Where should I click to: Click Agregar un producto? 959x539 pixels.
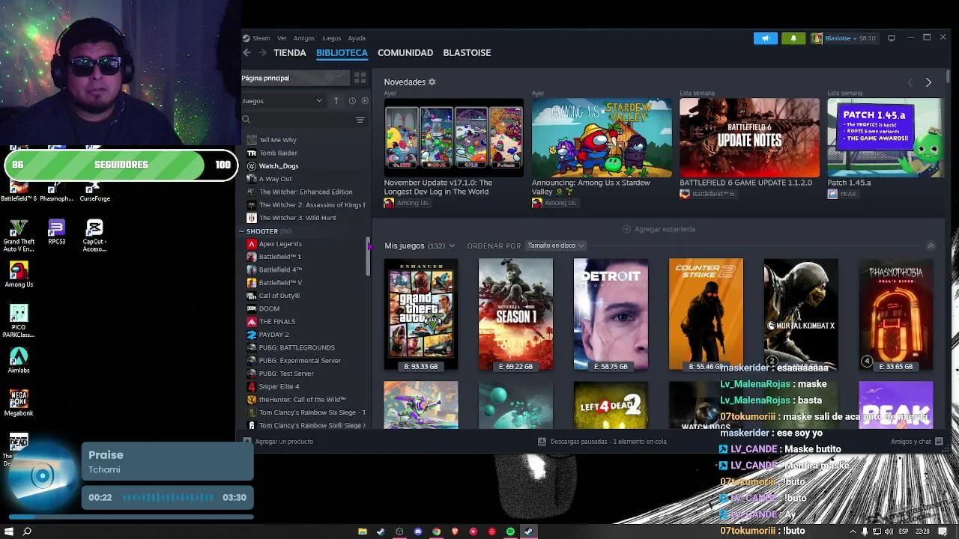click(x=278, y=442)
